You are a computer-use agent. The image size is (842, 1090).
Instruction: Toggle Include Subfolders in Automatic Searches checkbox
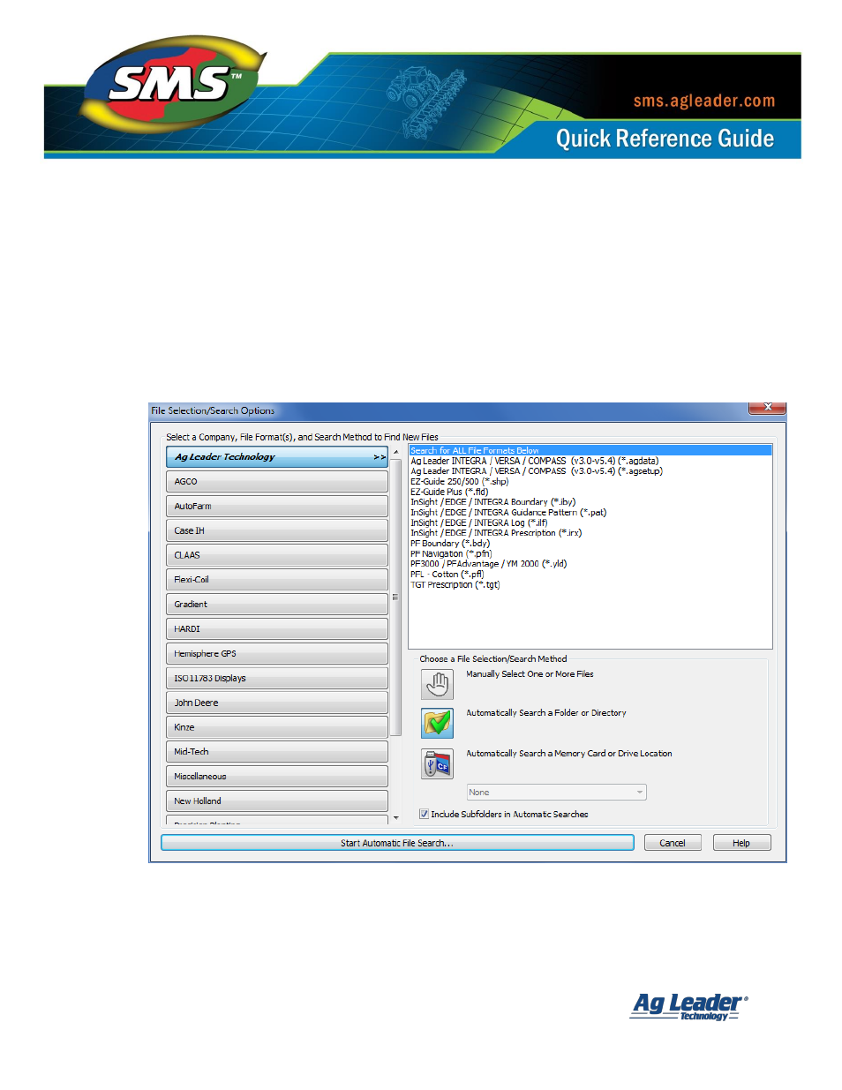tap(425, 815)
